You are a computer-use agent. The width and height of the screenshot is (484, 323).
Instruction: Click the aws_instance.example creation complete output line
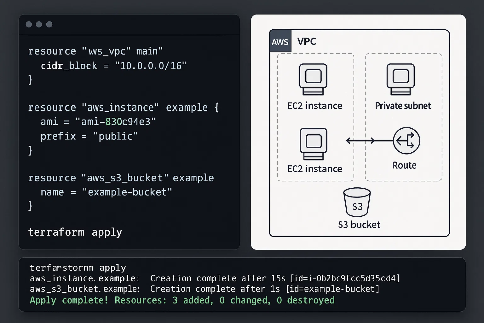coord(215,278)
